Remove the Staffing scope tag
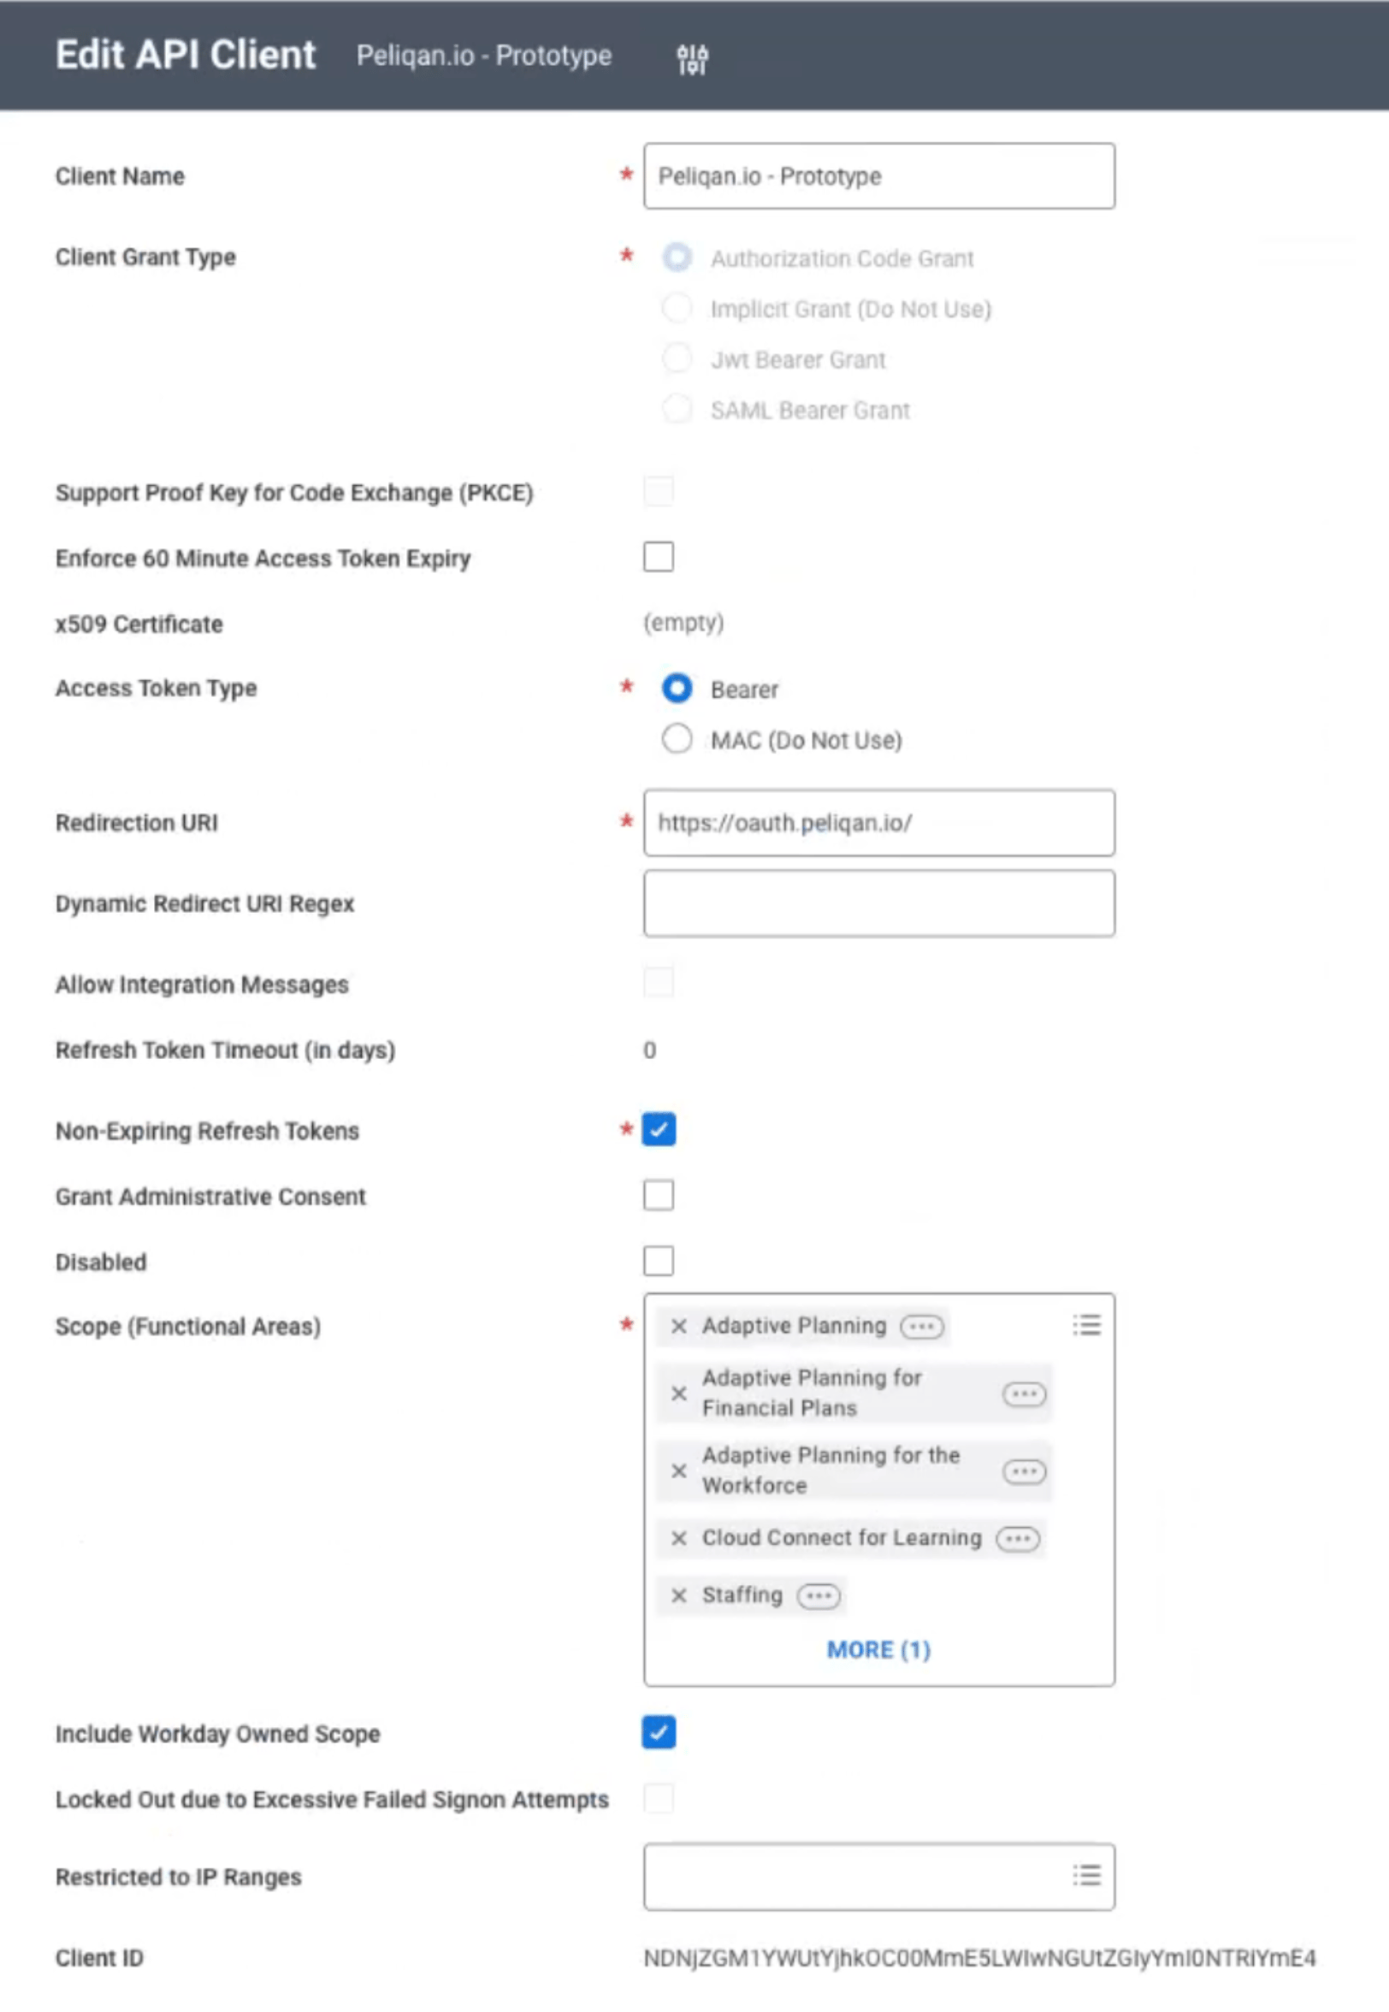This screenshot has width=1389, height=2012. [x=679, y=1595]
